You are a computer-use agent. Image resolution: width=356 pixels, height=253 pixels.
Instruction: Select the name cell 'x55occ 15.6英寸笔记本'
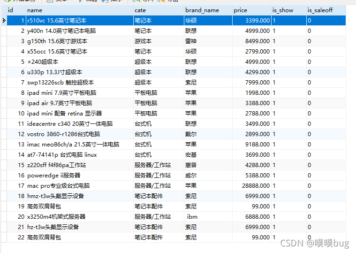click(79, 52)
